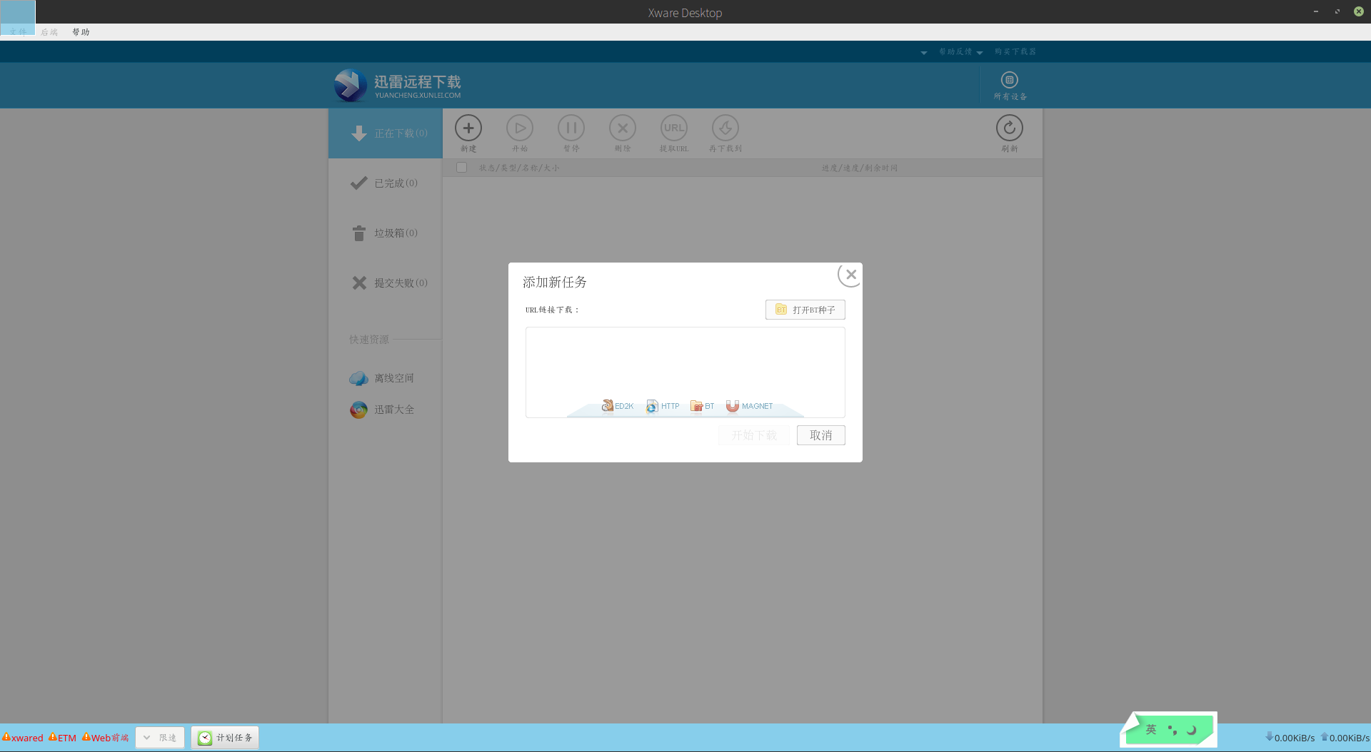Click the 打开BT种子 button
Screen dimensions: 1371x752
(x=805, y=309)
